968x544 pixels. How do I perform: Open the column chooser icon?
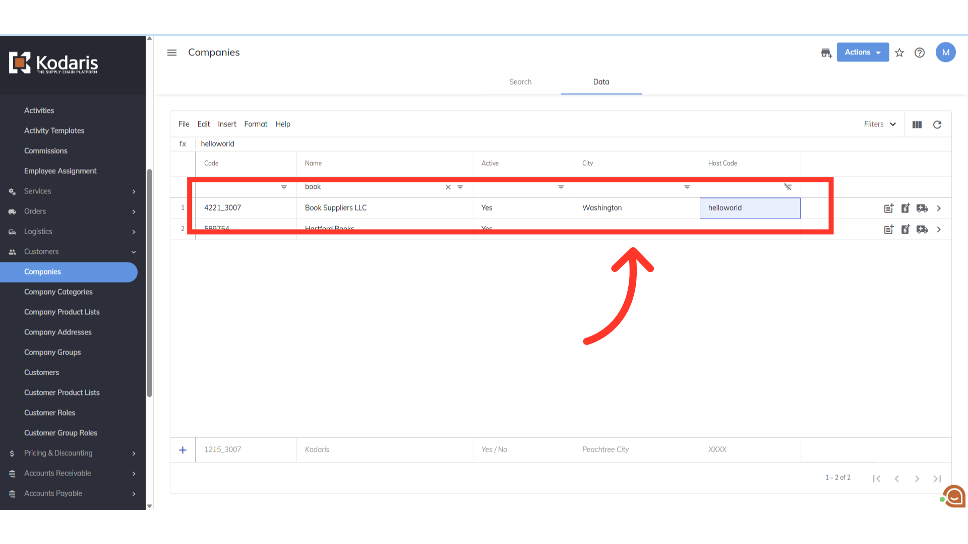[917, 124]
